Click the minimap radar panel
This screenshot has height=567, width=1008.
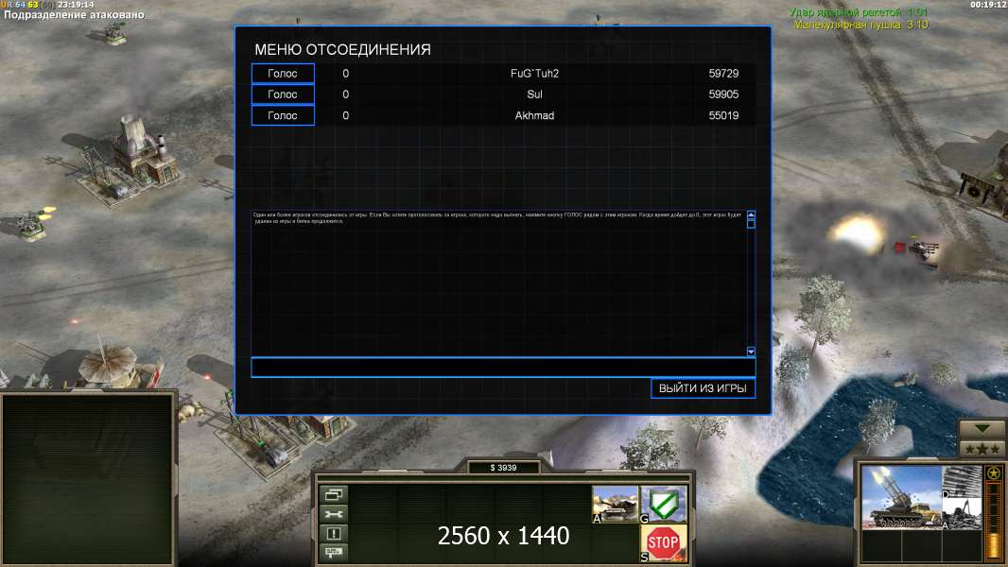pyautogui.click(x=89, y=478)
